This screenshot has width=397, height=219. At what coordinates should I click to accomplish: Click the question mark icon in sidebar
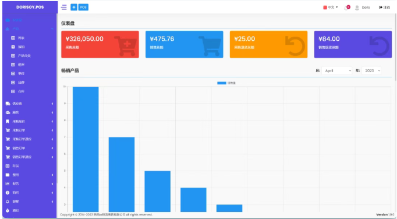coord(8,193)
